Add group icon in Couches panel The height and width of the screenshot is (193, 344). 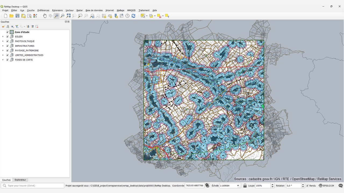tap(8, 27)
